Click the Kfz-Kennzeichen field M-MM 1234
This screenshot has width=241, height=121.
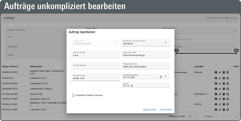click(x=95, y=77)
